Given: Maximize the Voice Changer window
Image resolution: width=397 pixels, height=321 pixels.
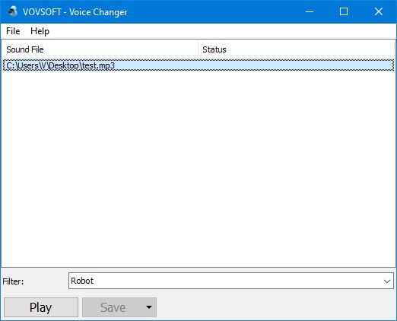Looking at the screenshot, I should [344, 11].
